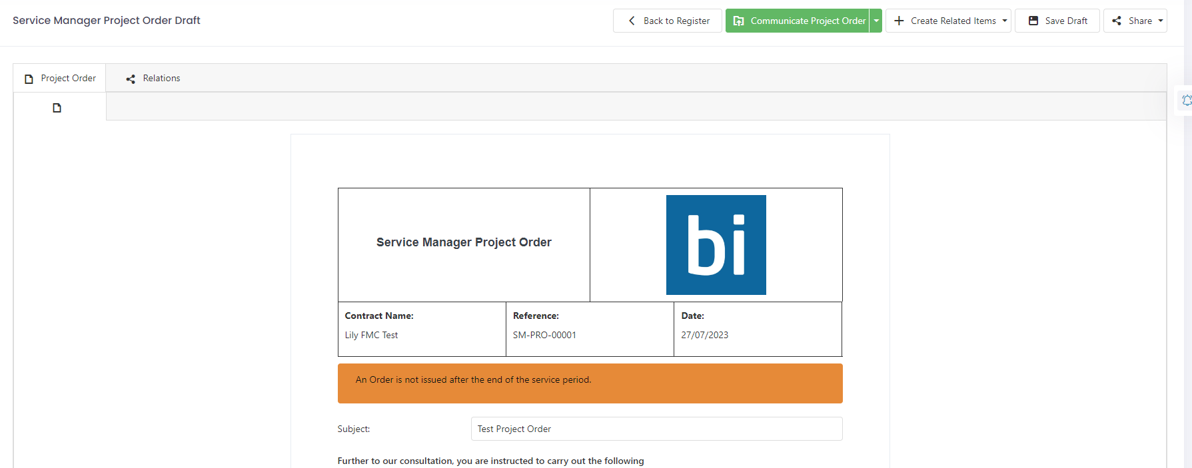Click the Subject input field
The height and width of the screenshot is (468, 1192).
[x=657, y=429]
